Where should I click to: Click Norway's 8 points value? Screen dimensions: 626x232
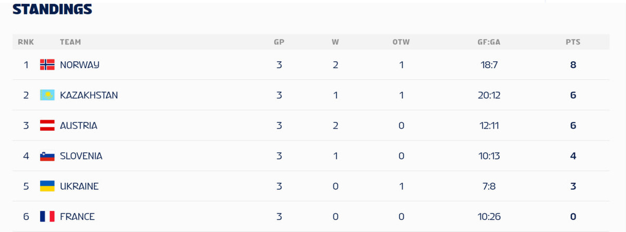click(x=573, y=65)
